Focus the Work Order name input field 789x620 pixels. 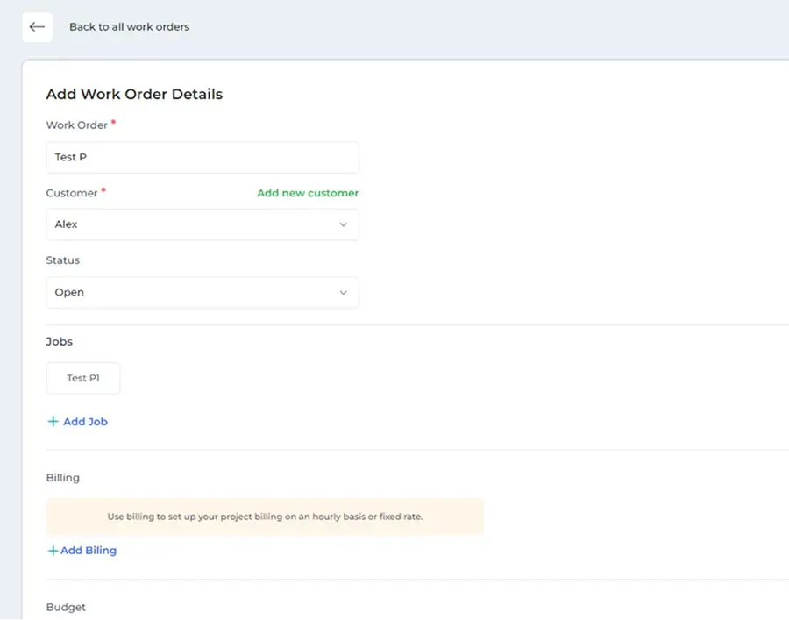click(x=202, y=158)
